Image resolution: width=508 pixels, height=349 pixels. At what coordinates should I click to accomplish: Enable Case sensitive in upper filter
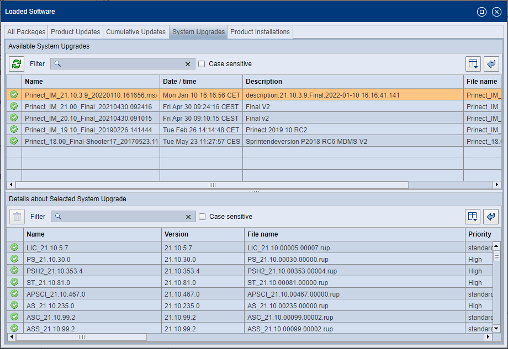(x=202, y=64)
